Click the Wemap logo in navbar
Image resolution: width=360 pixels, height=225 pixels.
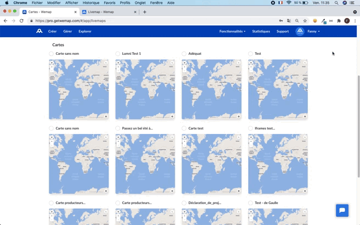click(x=40, y=31)
